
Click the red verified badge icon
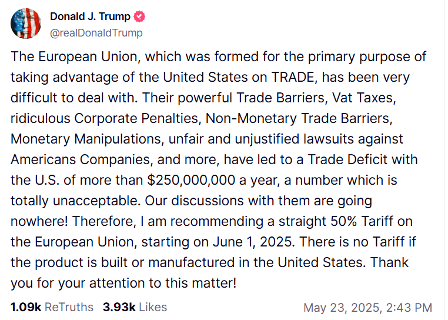click(139, 16)
